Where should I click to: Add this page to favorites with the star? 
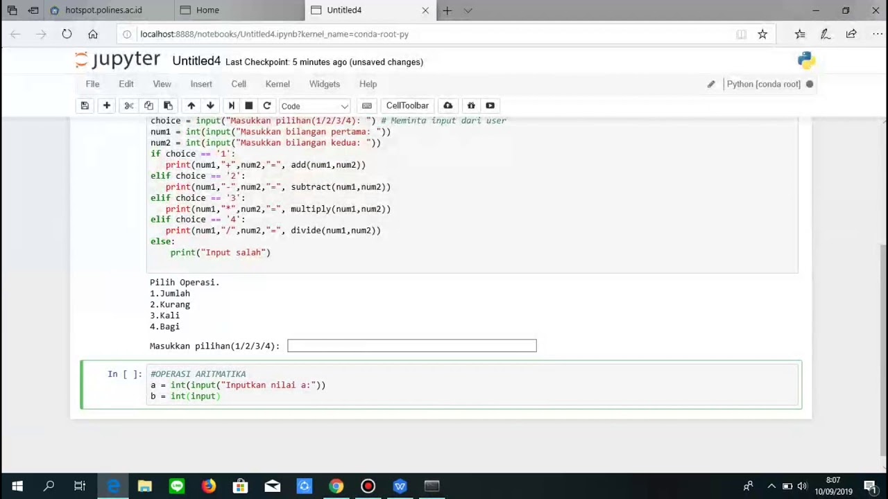tap(762, 34)
